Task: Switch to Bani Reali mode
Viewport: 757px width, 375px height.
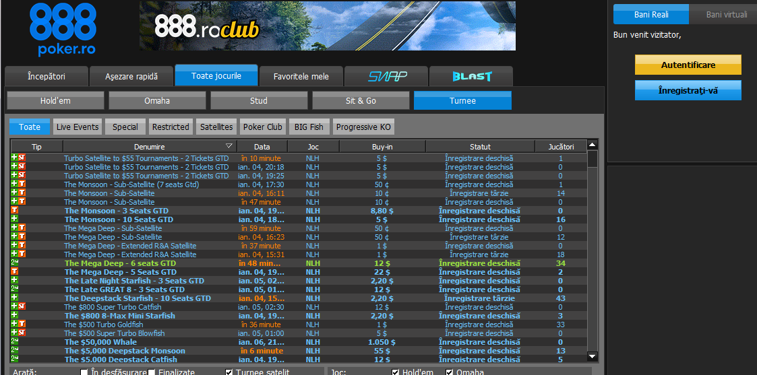Action: click(651, 14)
